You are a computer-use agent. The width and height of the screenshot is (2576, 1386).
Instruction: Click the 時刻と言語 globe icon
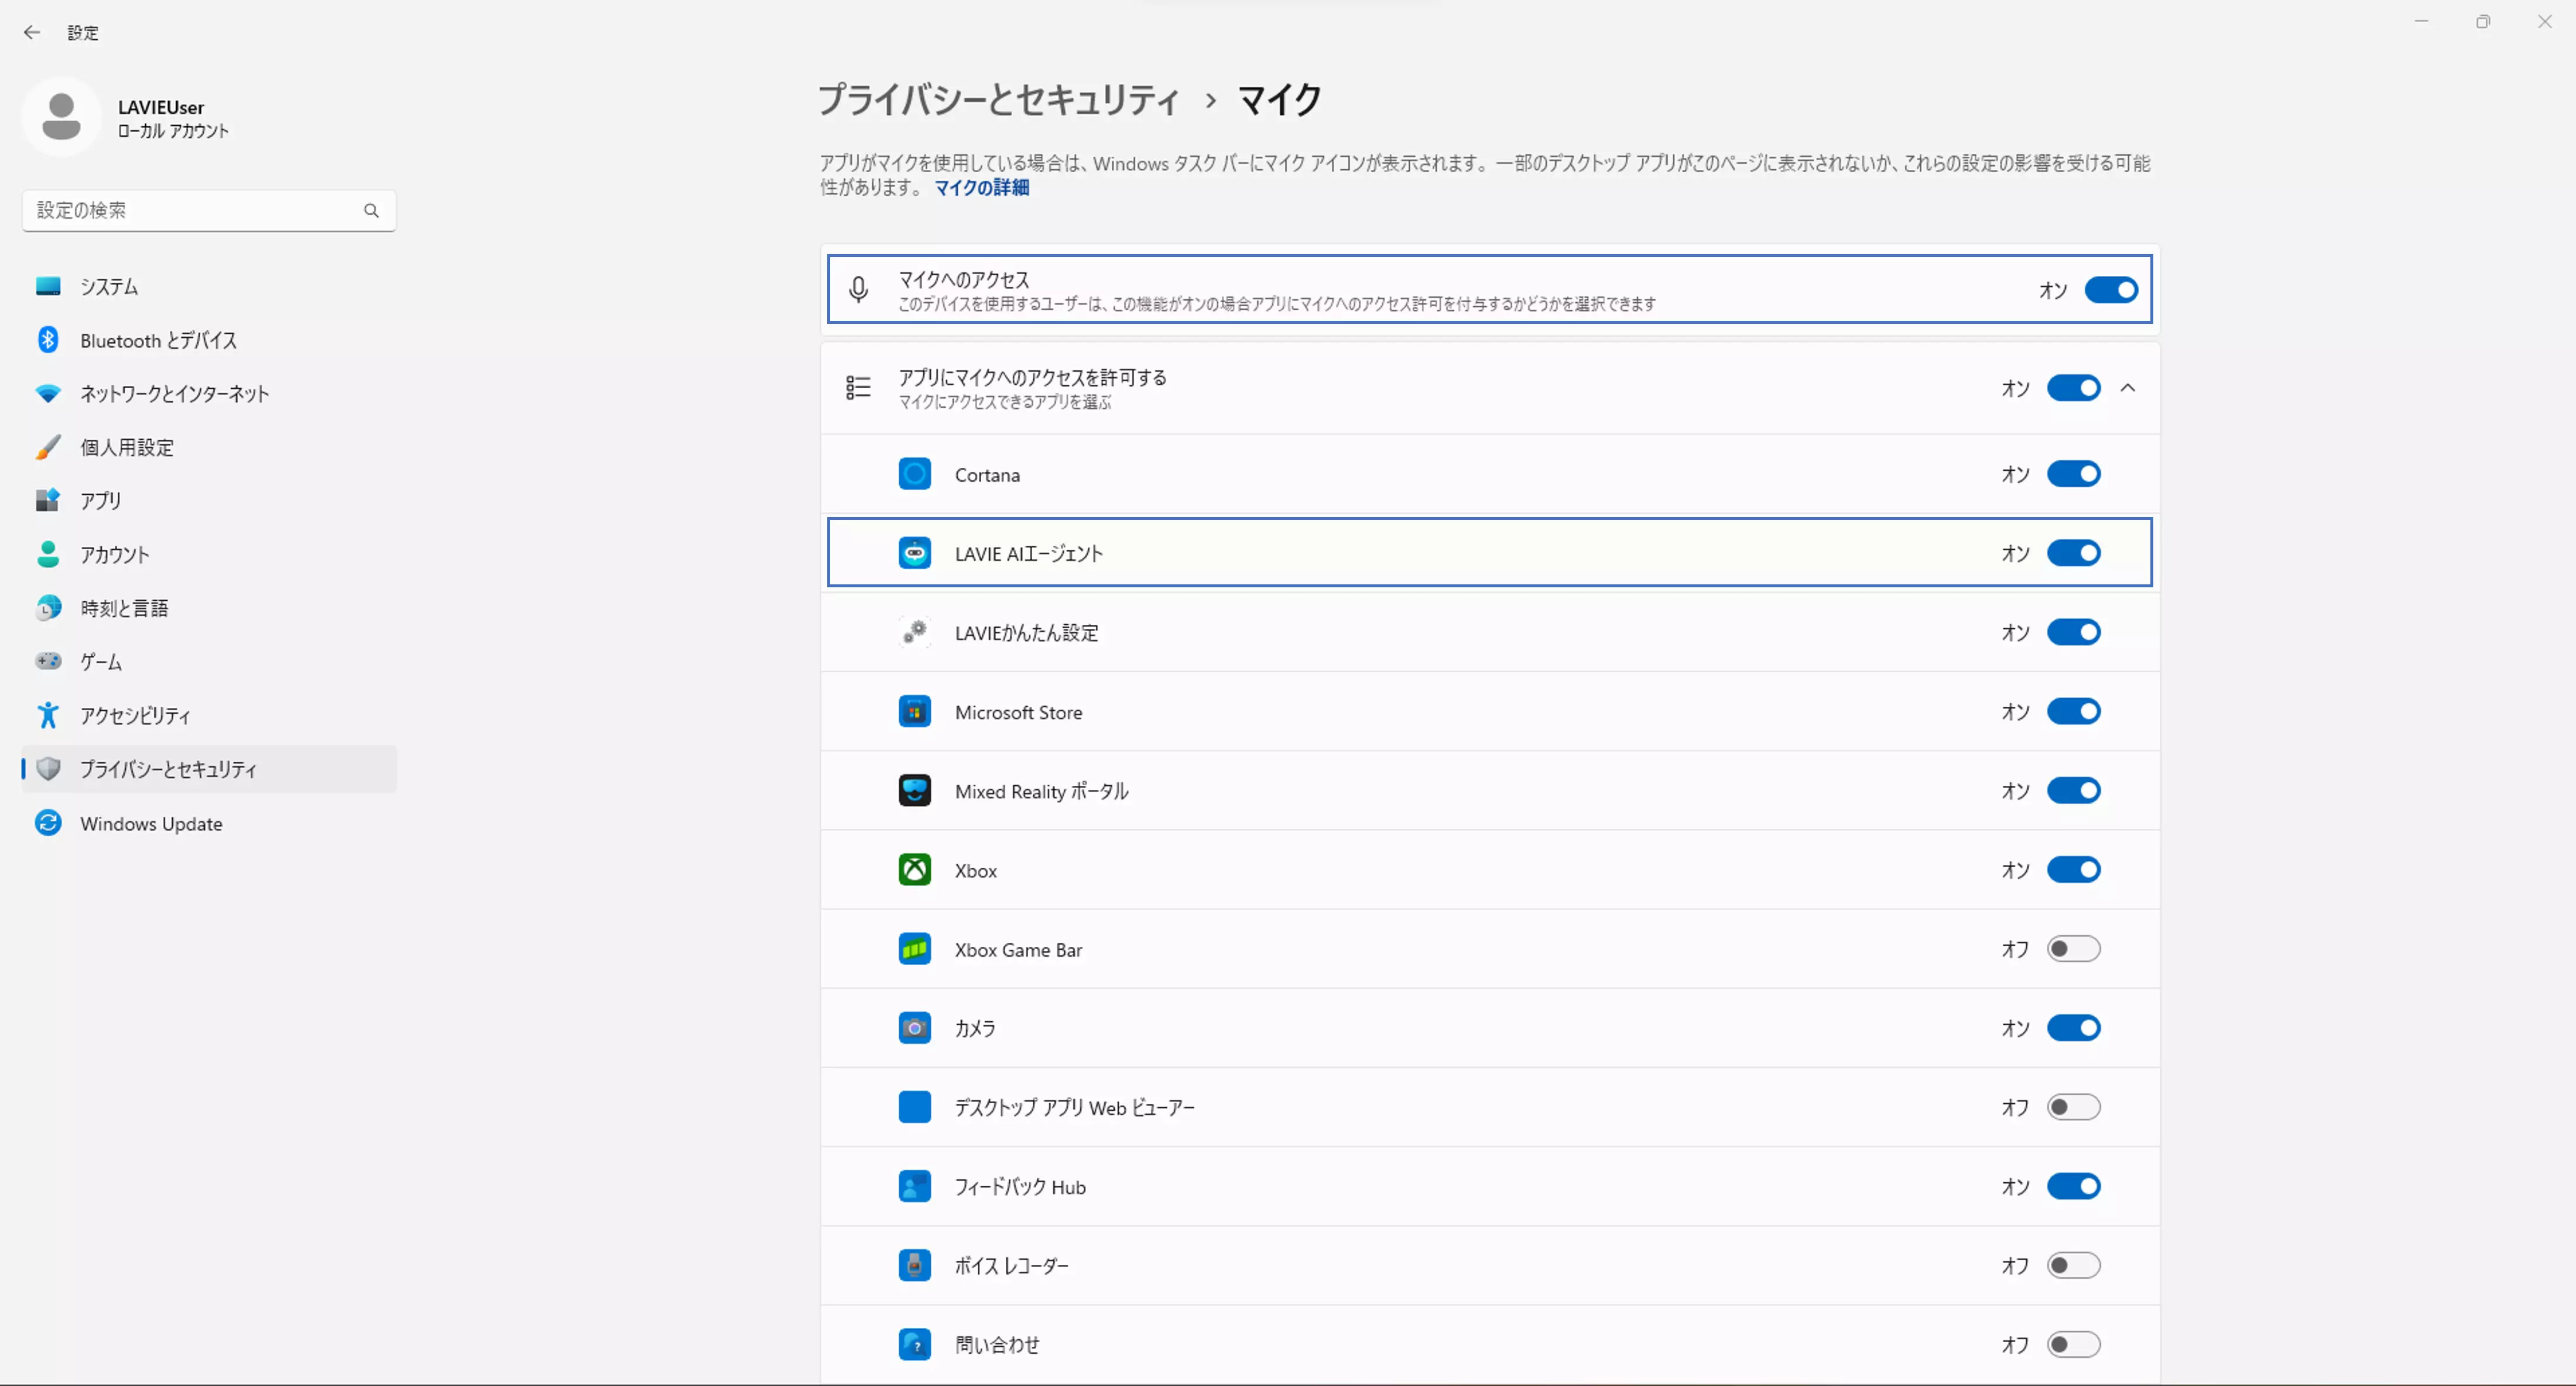tap(48, 607)
